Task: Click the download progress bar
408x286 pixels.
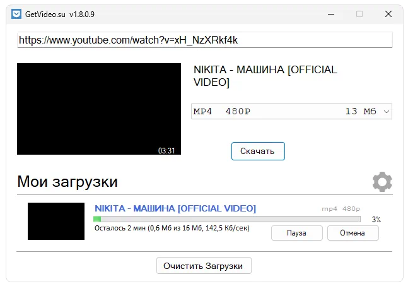Action: click(x=227, y=219)
